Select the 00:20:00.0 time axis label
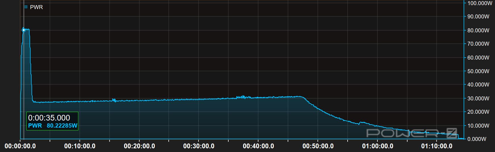The height and width of the screenshot is (152, 495). coord(139,146)
